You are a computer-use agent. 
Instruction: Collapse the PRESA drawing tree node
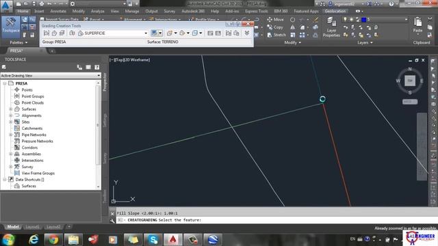click(x=5, y=83)
